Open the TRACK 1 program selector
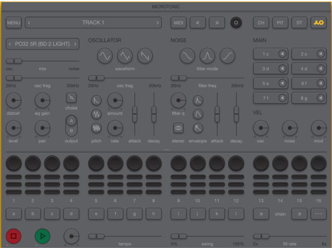The image size is (332, 248). (93, 23)
